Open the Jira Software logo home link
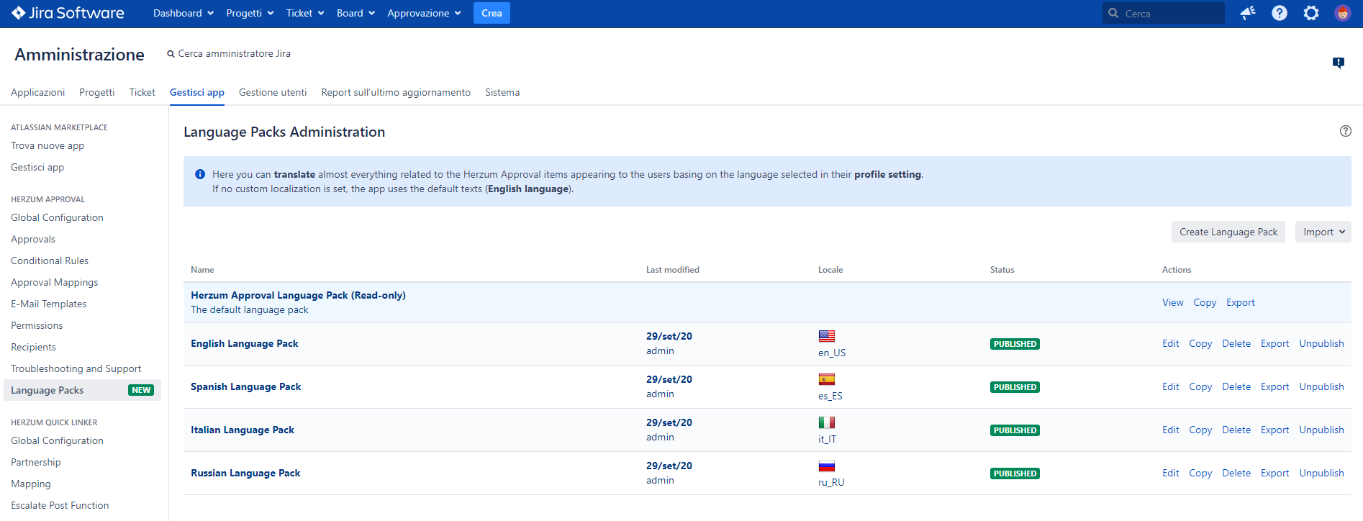 pos(68,13)
